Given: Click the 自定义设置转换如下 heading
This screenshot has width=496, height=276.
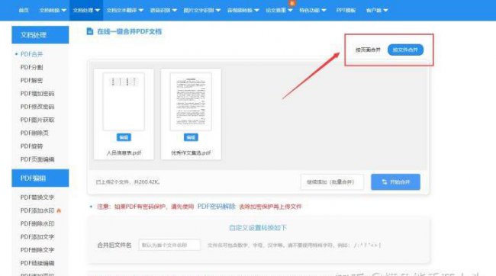Looking at the screenshot, I should click(x=258, y=228).
